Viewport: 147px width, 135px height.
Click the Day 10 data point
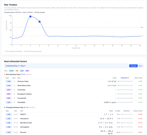[94, 36]
